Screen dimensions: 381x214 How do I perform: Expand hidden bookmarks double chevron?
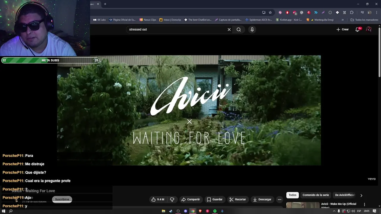pos(343,20)
